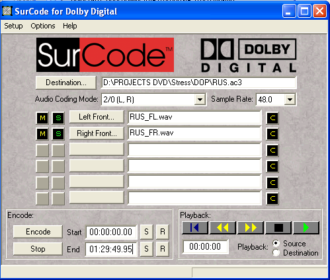Click the C icon on the fourth channel row
Viewport: 330px width, 280px height.
tap(272, 166)
